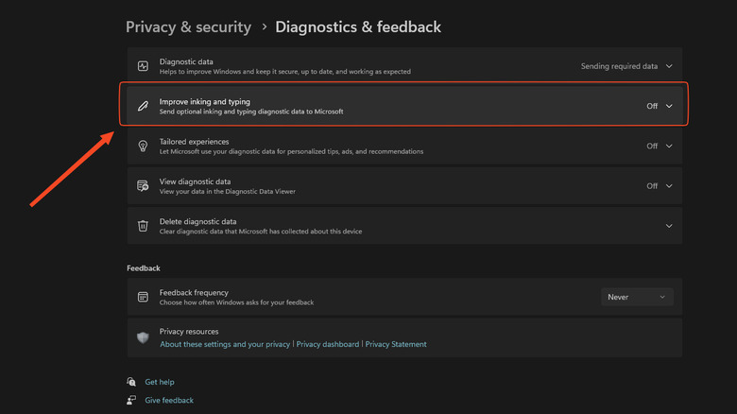Click the Tailored experiences lightbulb icon
737x414 pixels.
143,147
